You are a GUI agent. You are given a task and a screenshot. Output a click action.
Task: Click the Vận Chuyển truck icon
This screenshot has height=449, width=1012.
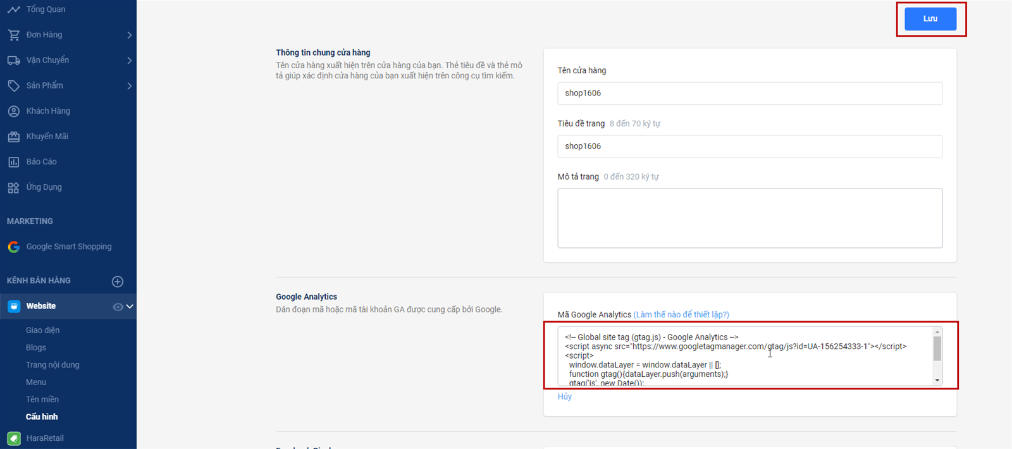(x=13, y=60)
